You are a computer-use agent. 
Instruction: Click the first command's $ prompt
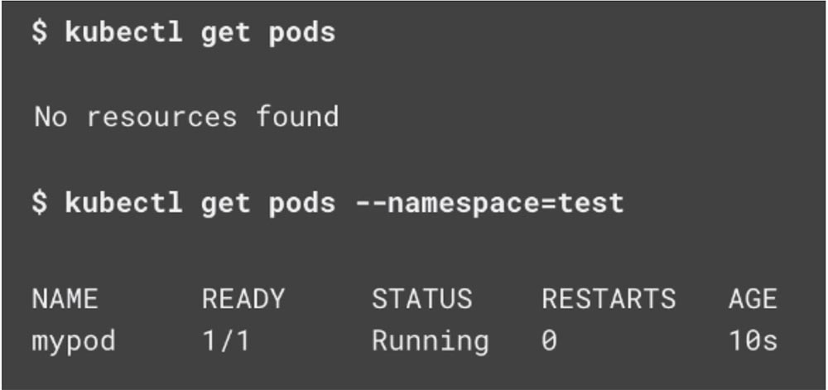click(x=40, y=33)
